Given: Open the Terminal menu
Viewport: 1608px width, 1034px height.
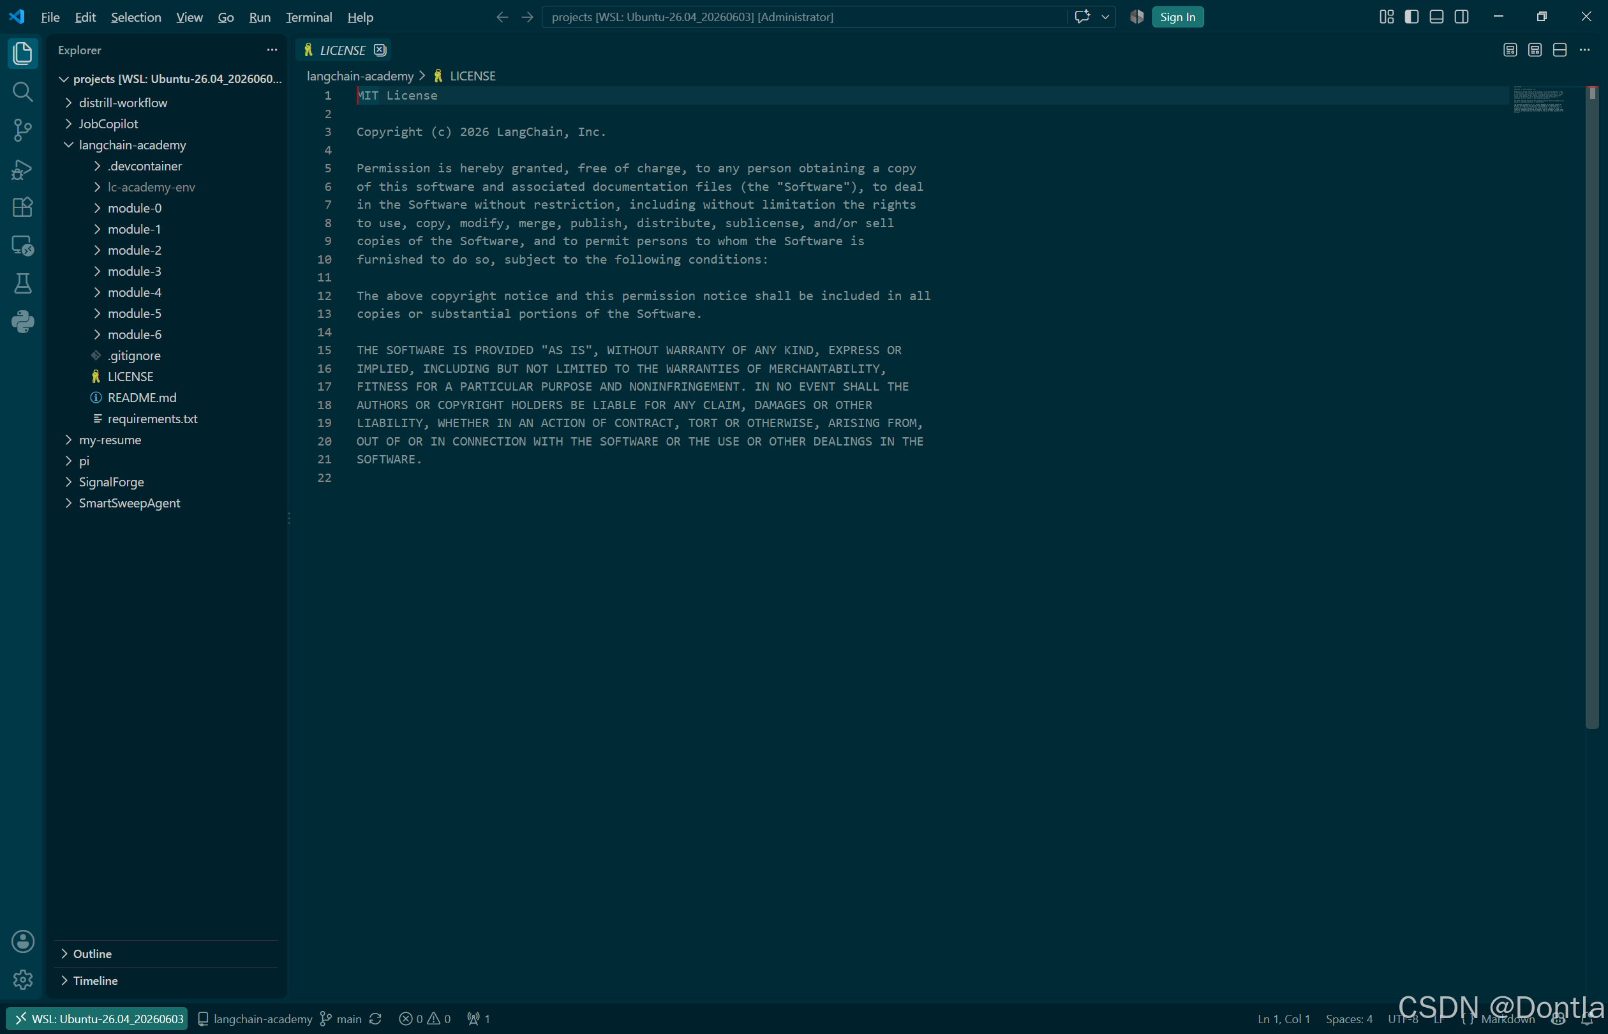Looking at the screenshot, I should pos(309,17).
